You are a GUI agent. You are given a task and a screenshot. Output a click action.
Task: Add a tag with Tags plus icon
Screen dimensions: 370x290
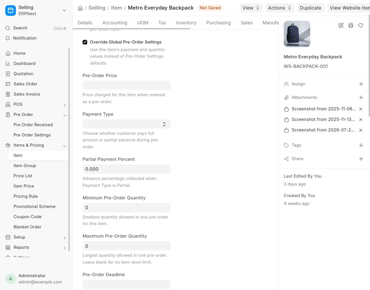pyautogui.click(x=361, y=145)
